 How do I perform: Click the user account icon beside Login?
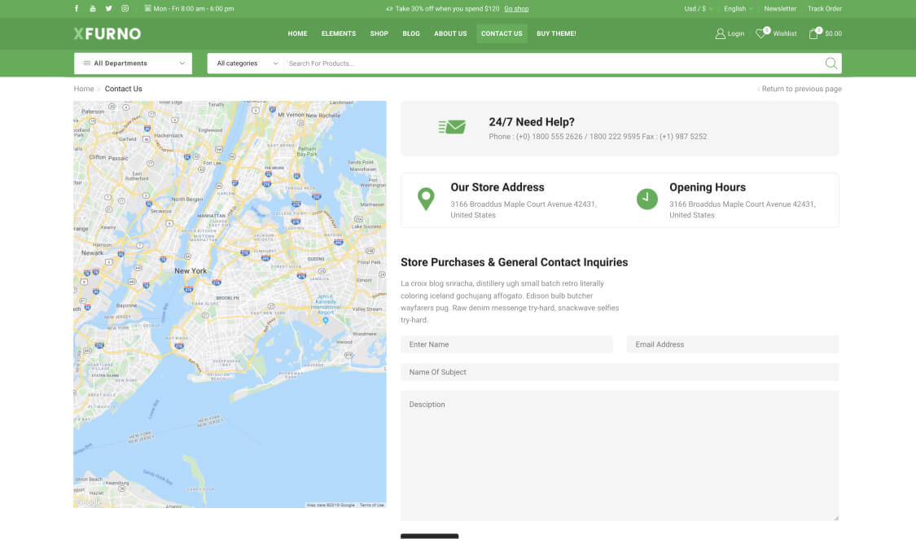click(721, 34)
